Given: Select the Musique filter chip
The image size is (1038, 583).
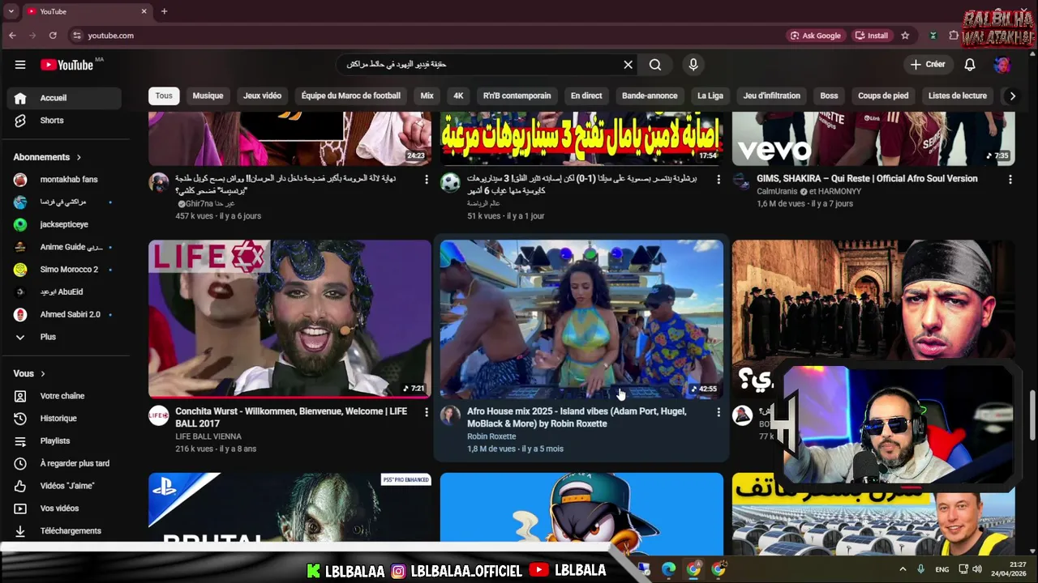Looking at the screenshot, I should tap(208, 96).
